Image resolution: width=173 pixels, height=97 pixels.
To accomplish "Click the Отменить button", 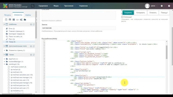I will 153,13.
